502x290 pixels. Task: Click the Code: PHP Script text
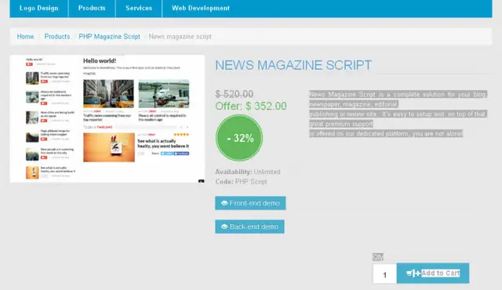[241, 182]
